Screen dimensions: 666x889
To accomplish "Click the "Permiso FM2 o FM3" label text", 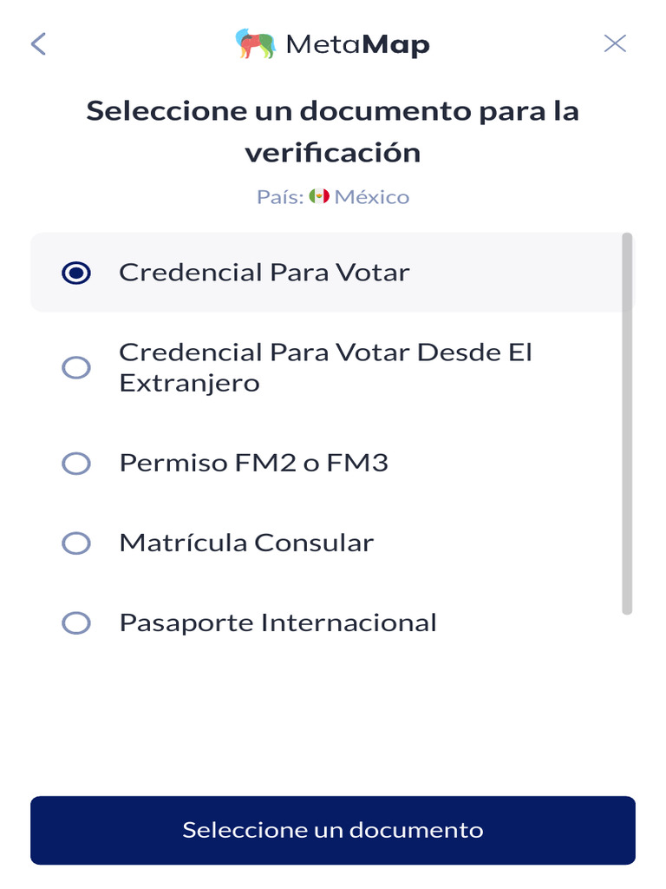I will coord(253,464).
